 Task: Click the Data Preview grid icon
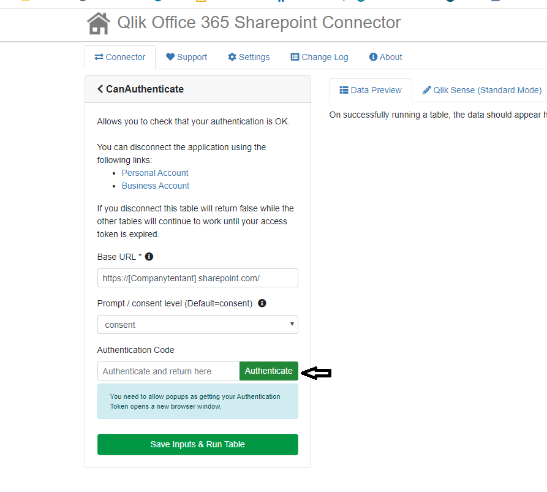click(x=343, y=90)
